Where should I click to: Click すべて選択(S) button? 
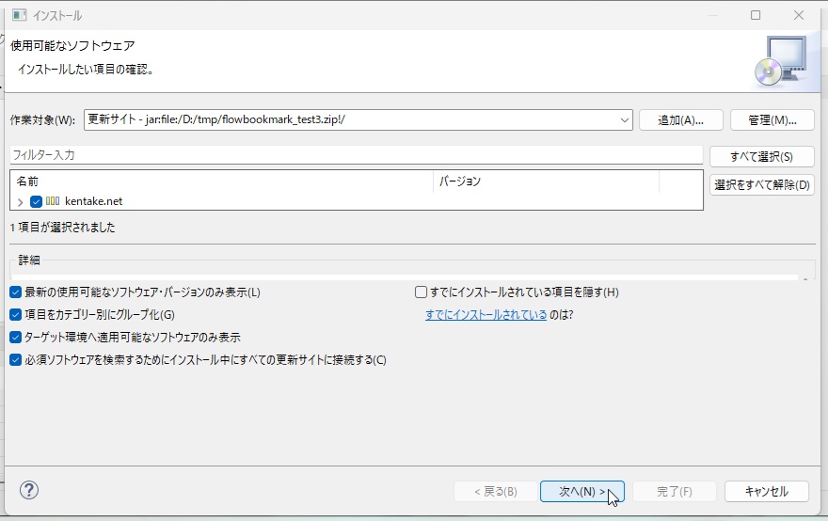(761, 157)
